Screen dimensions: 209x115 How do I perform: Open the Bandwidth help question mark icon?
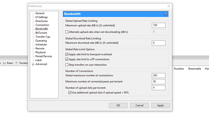point(165,14)
